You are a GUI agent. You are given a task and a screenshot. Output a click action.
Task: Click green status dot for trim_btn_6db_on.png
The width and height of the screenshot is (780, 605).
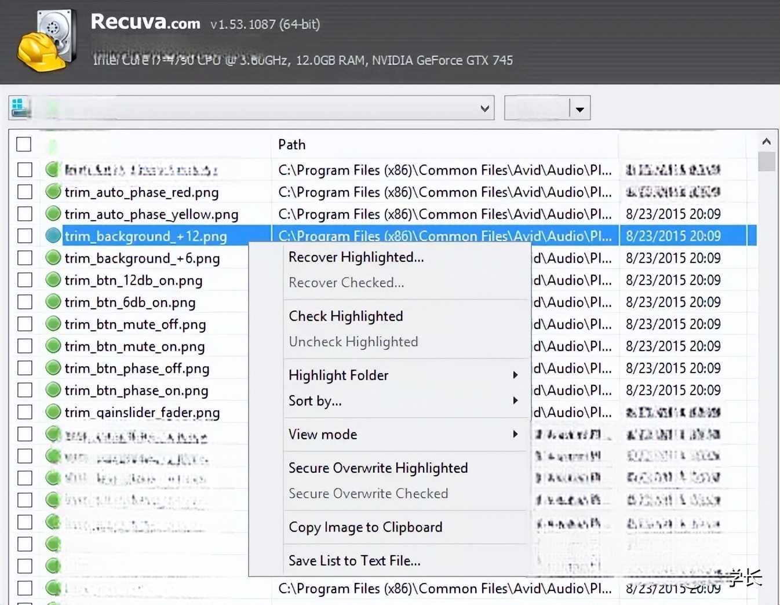[x=53, y=301]
